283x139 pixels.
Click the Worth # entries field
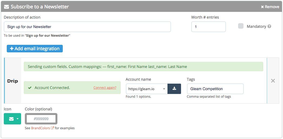208,27
